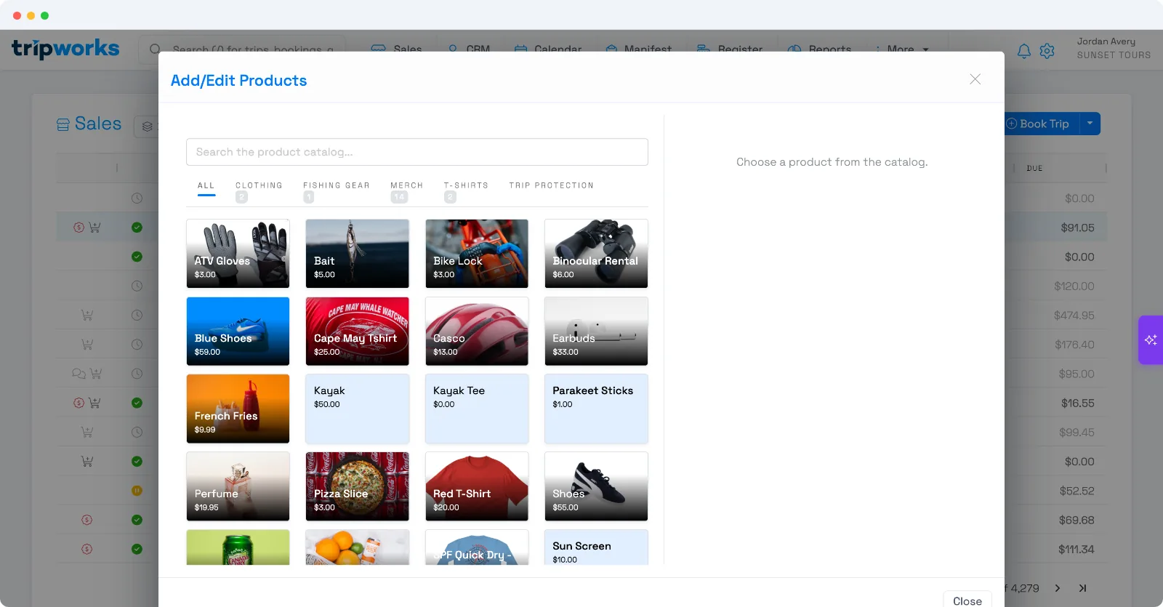1163x607 pixels.
Task: Select the SPF Quick Dry shirt product
Action: pos(477,547)
